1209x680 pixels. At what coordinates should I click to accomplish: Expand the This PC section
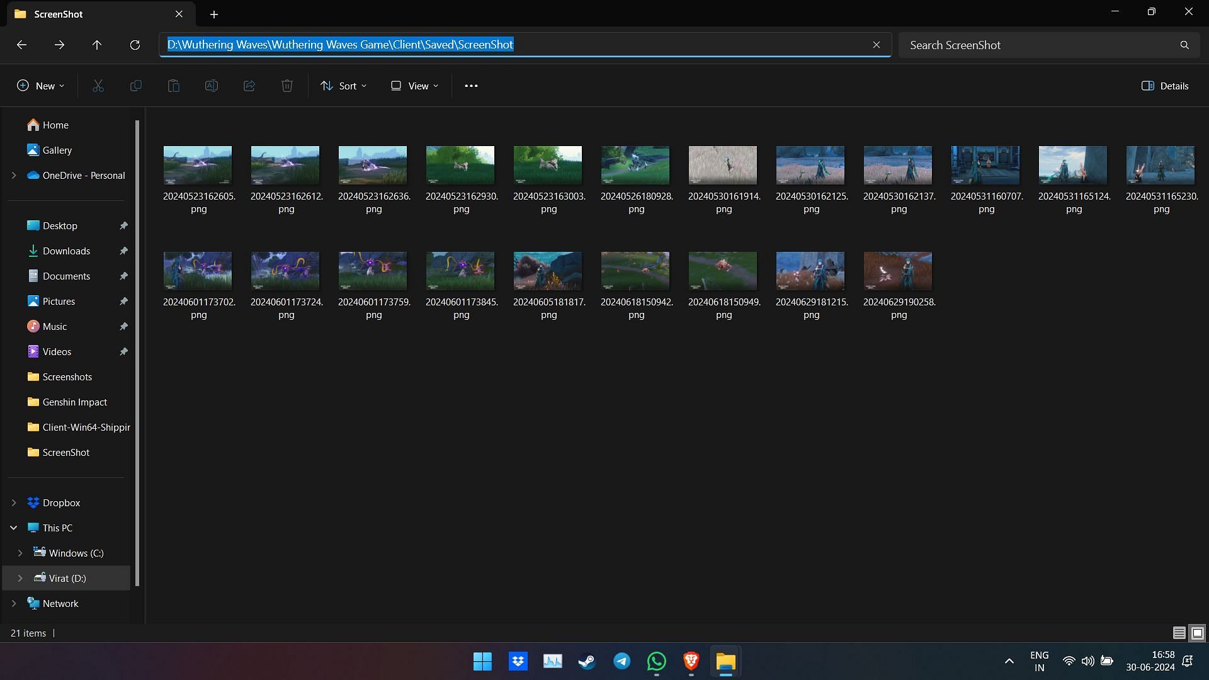11,527
